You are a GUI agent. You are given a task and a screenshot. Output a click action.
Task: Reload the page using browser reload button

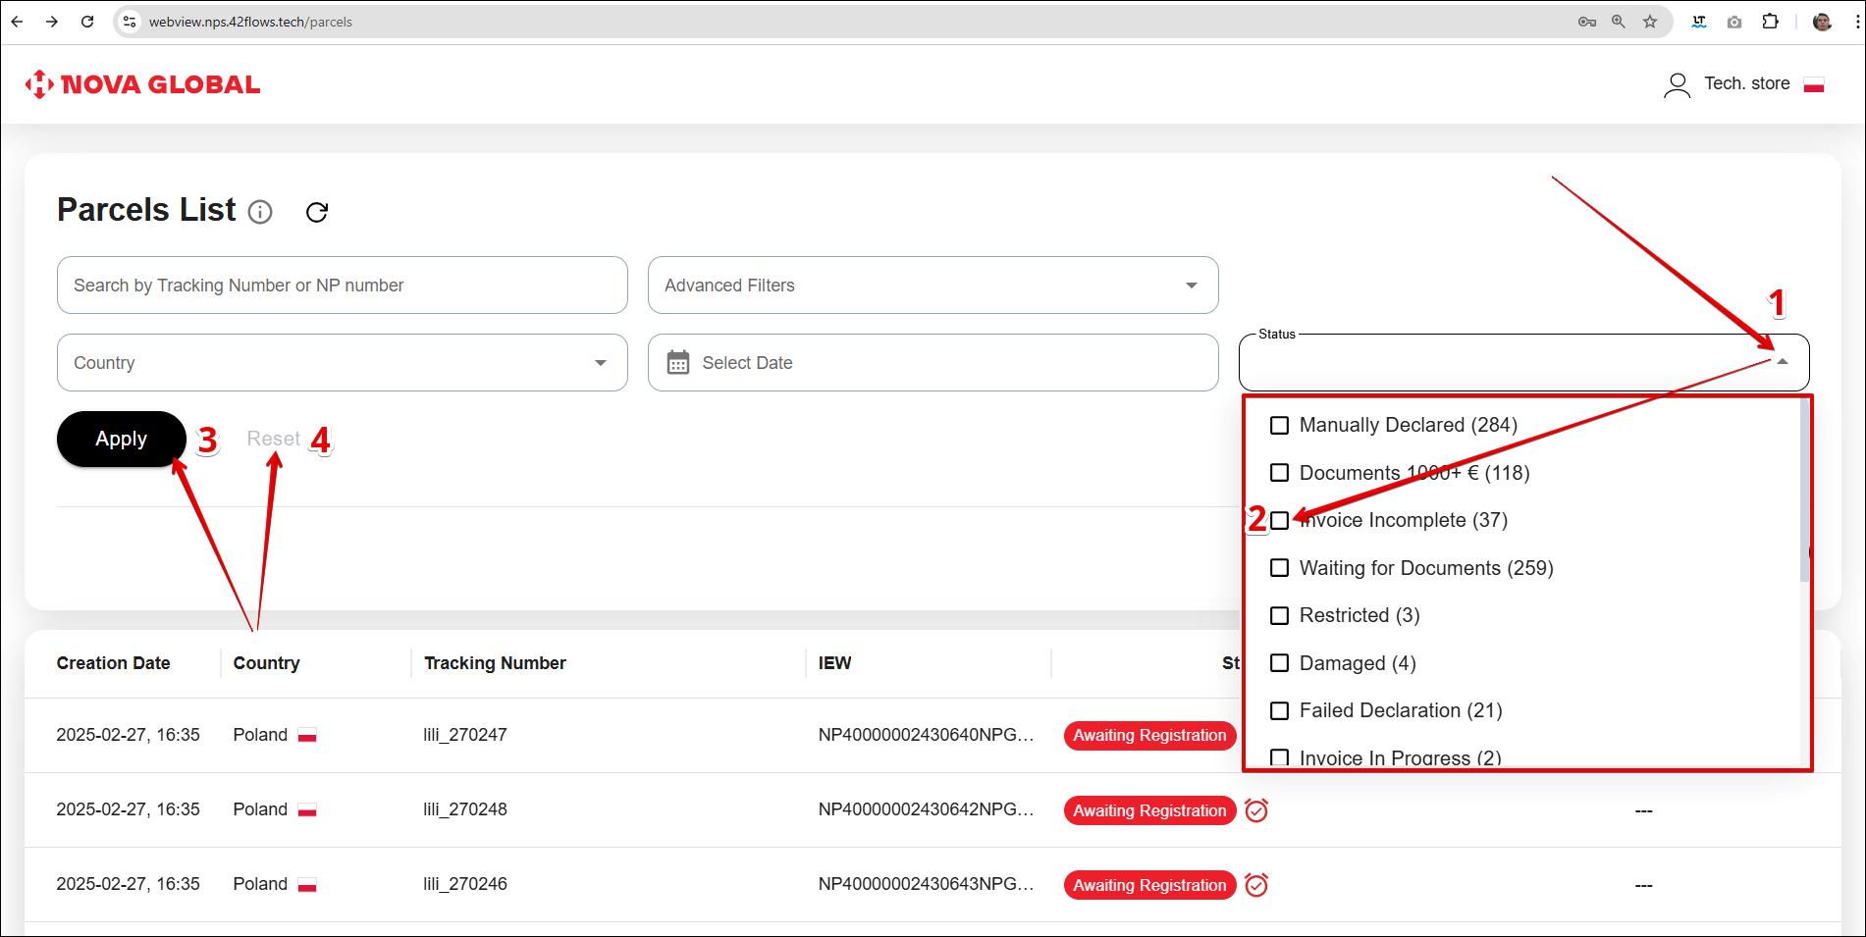(x=87, y=22)
